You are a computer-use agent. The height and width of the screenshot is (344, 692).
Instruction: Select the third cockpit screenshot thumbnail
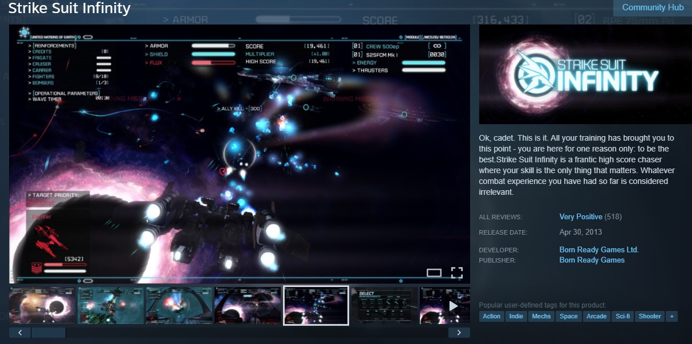click(179, 306)
